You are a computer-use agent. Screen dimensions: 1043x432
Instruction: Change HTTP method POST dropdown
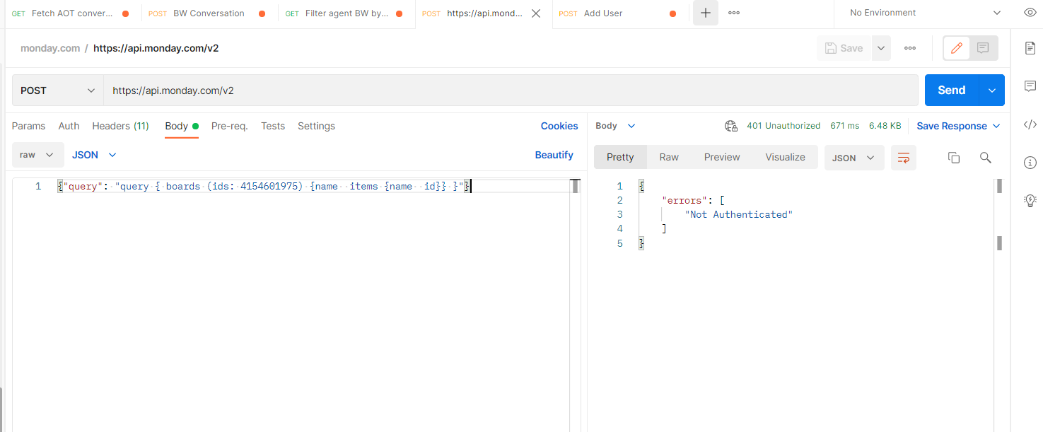(58, 91)
